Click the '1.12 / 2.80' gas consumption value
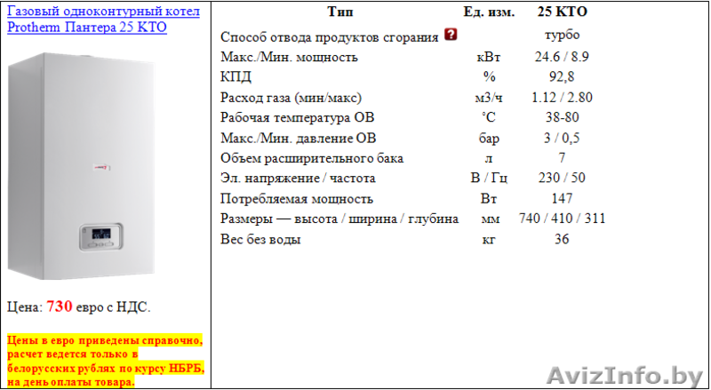The height and width of the screenshot is (390, 711). coord(563,98)
